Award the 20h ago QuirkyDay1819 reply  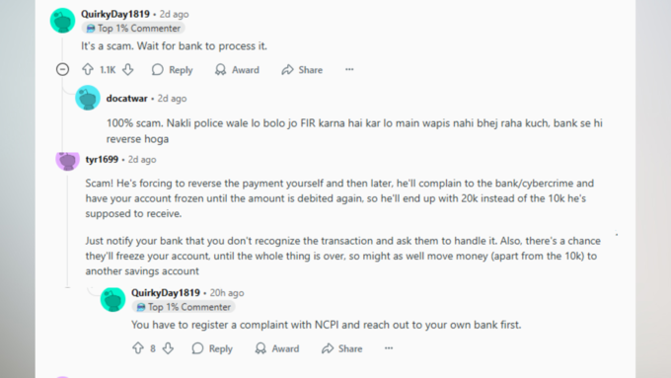277,348
